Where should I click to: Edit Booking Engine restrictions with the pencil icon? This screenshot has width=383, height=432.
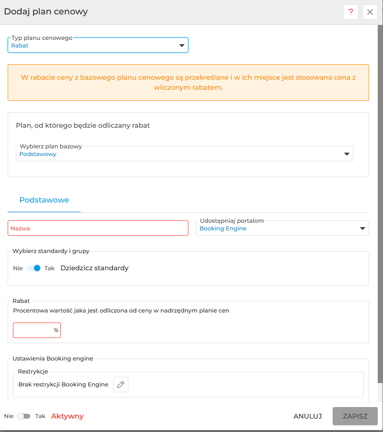tap(121, 384)
